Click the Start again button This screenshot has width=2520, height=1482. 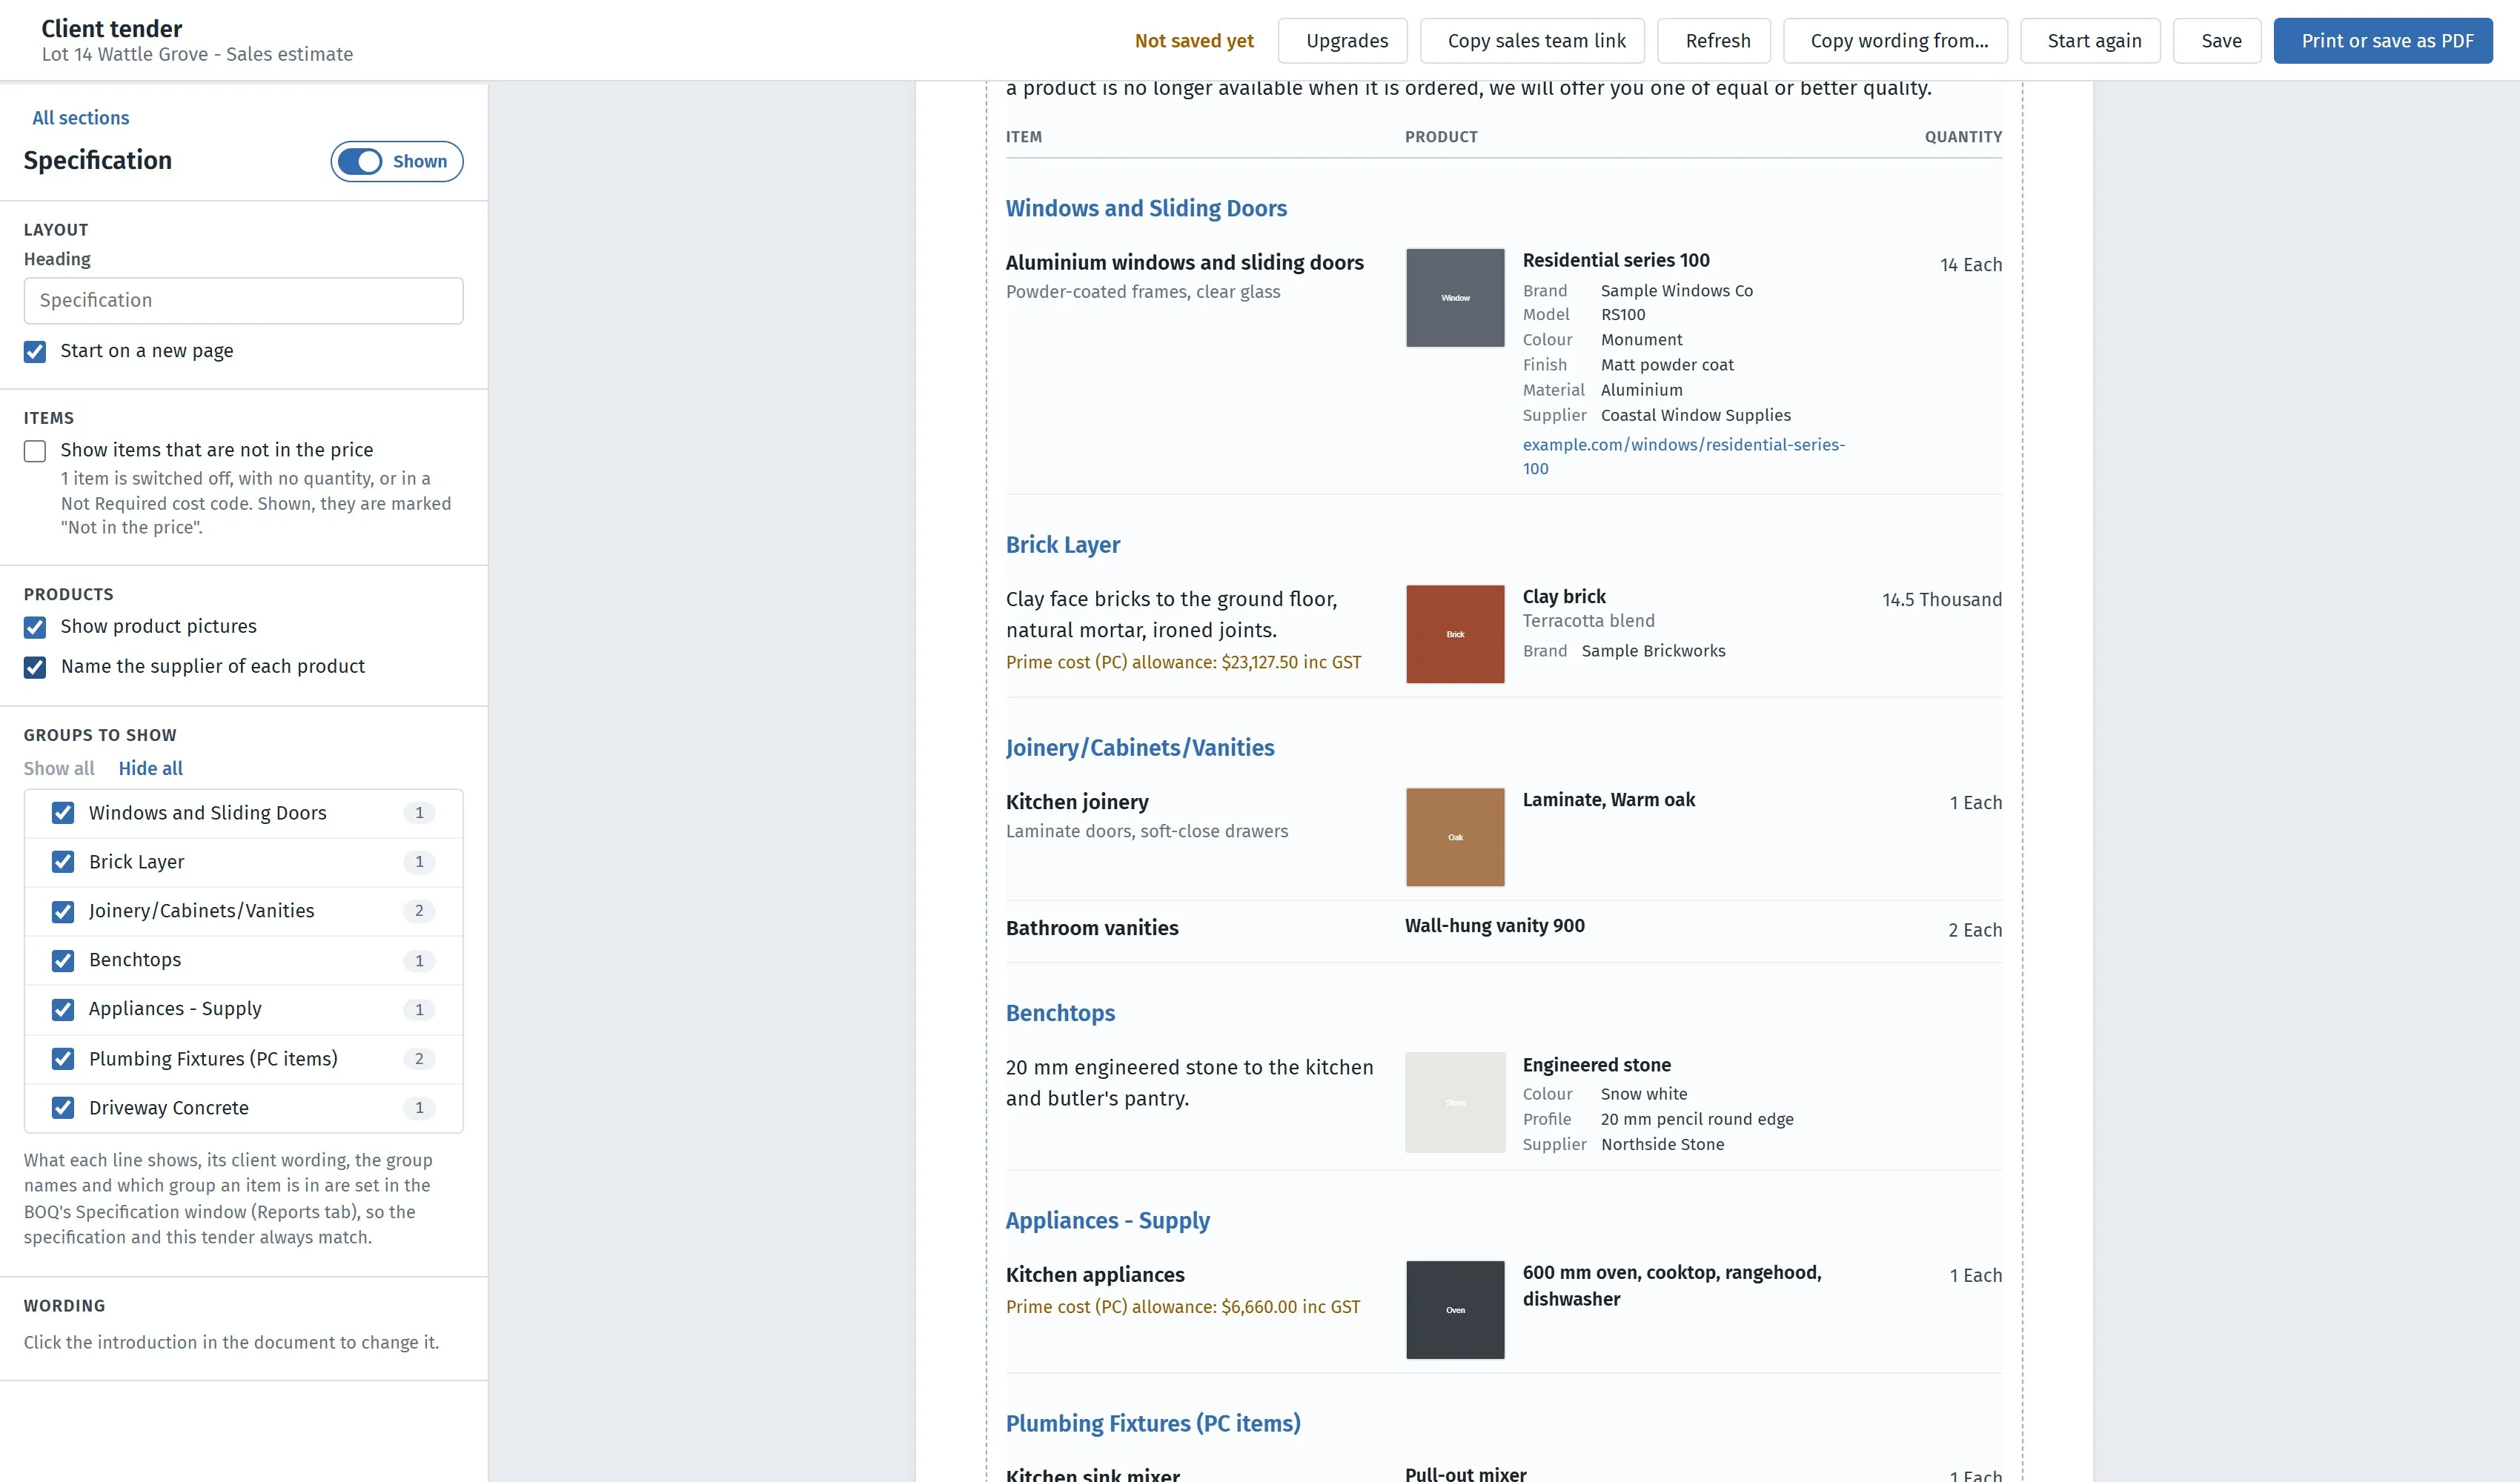click(x=2090, y=41)
